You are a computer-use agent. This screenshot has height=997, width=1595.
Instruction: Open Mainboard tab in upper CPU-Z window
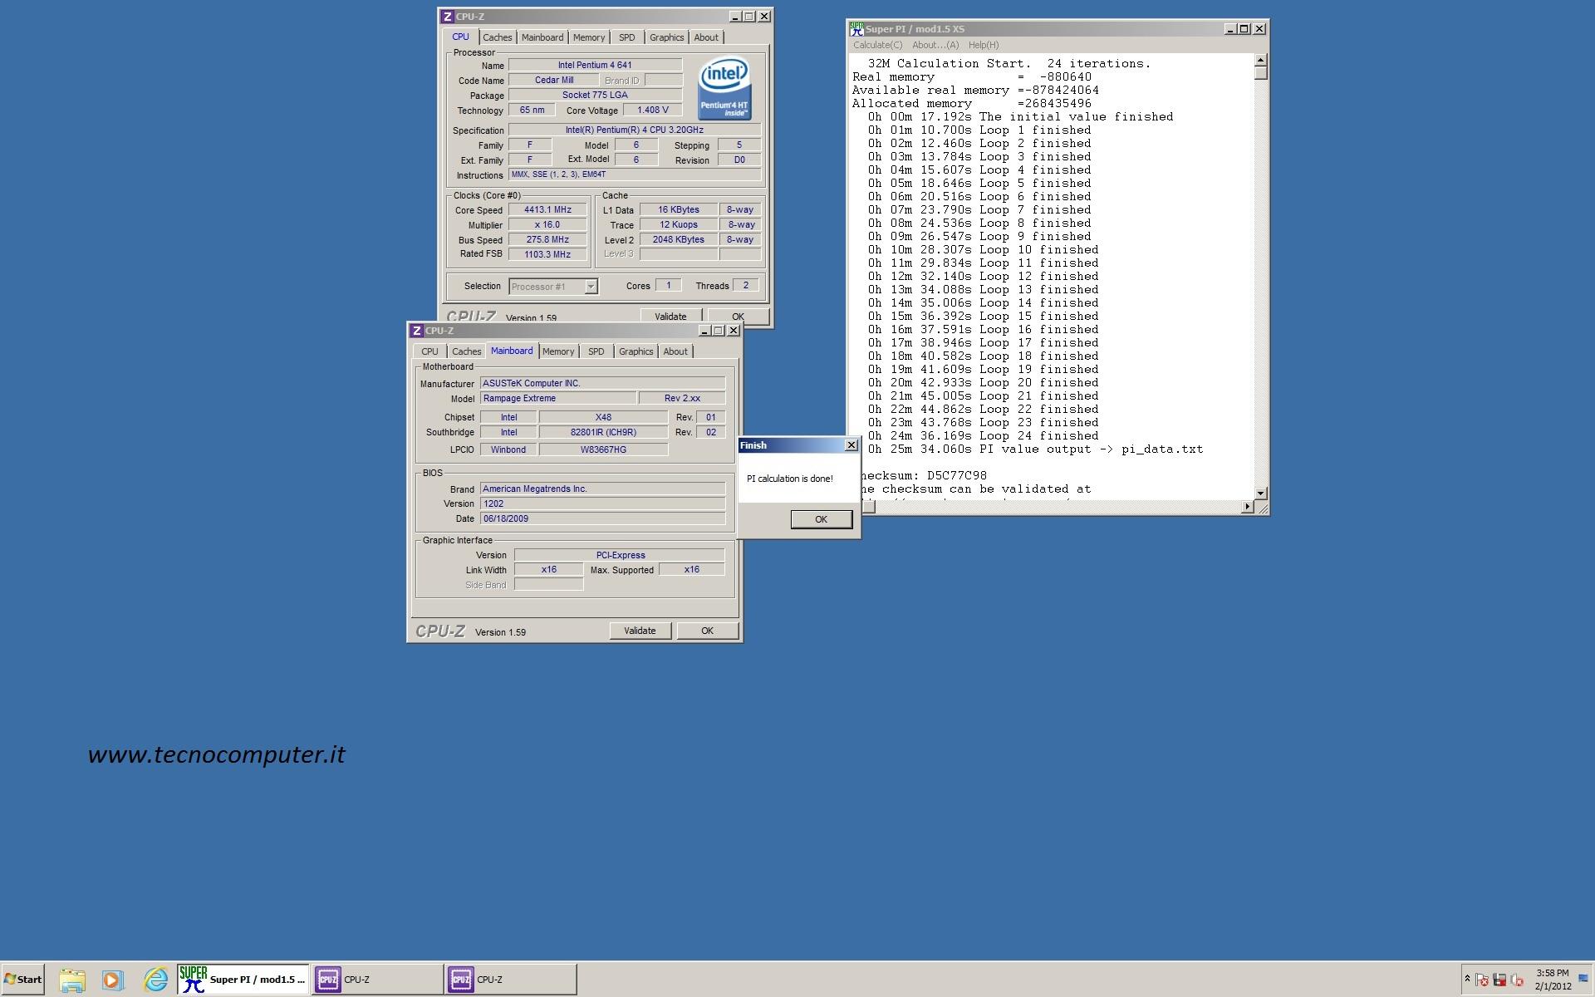(x=542, y=37)
